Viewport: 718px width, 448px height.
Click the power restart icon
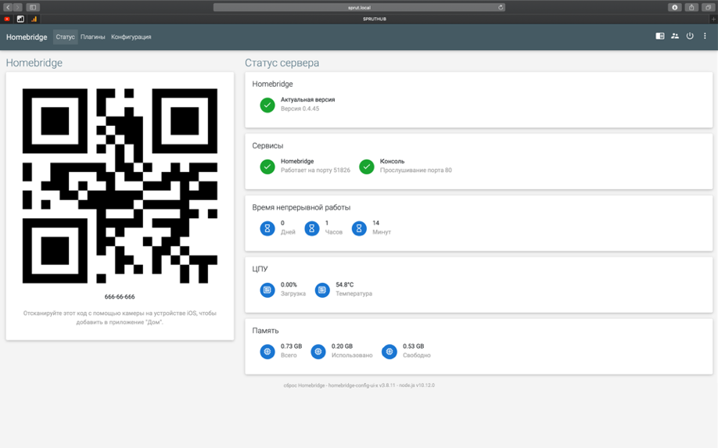pyautogui.click(x=690, y=36)
